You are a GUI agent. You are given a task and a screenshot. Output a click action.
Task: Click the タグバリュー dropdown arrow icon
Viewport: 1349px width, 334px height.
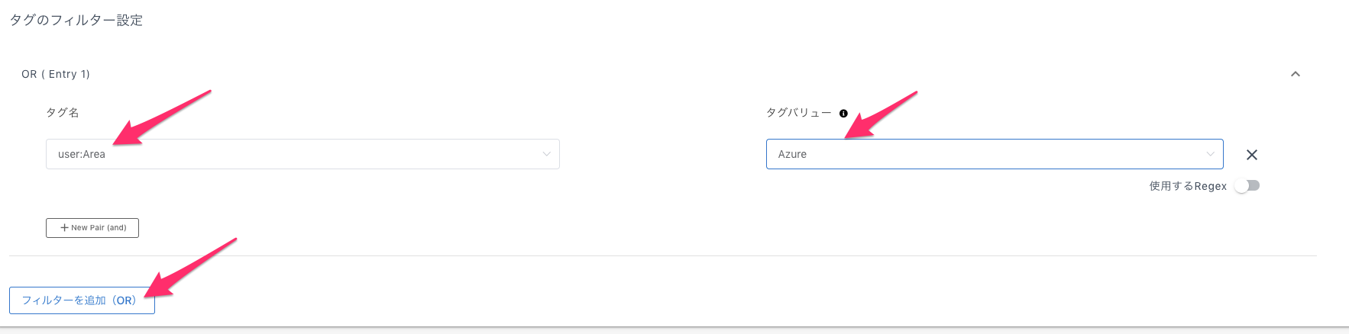point(1210,154)
